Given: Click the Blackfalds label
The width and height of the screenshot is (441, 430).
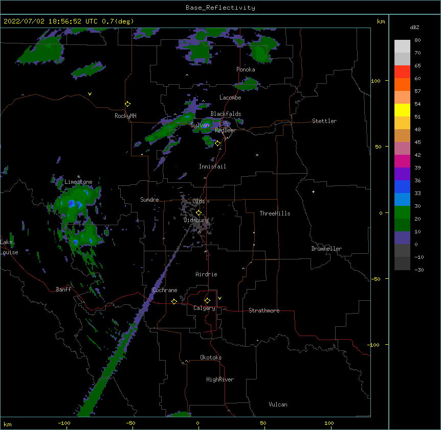Looking at the screenshot, I should (226, 114).
